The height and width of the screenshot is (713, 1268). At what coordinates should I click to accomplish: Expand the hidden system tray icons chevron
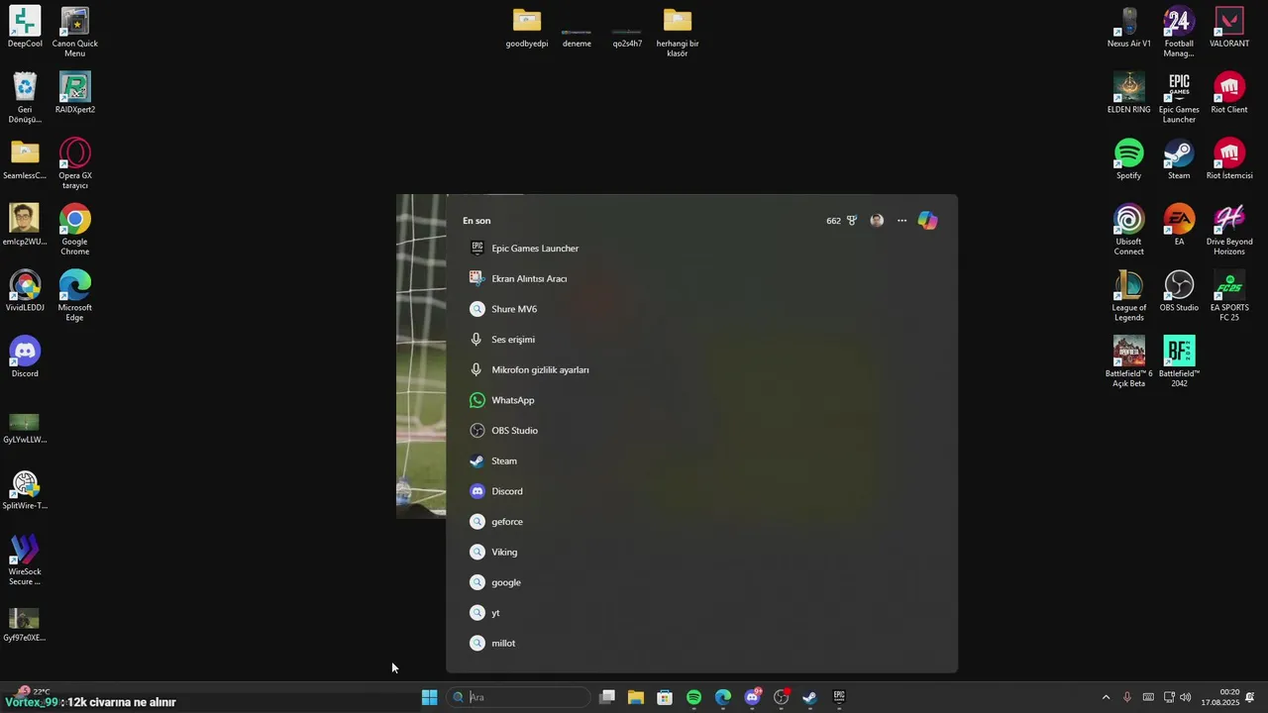pos(1106,697)
